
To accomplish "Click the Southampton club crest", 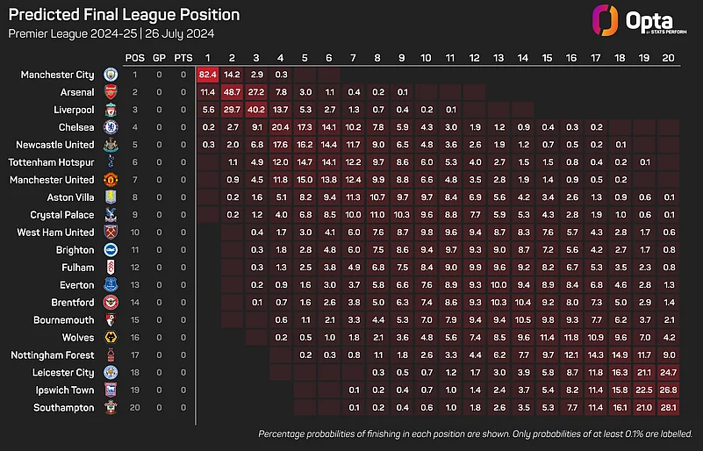I will tap(110, 408).
